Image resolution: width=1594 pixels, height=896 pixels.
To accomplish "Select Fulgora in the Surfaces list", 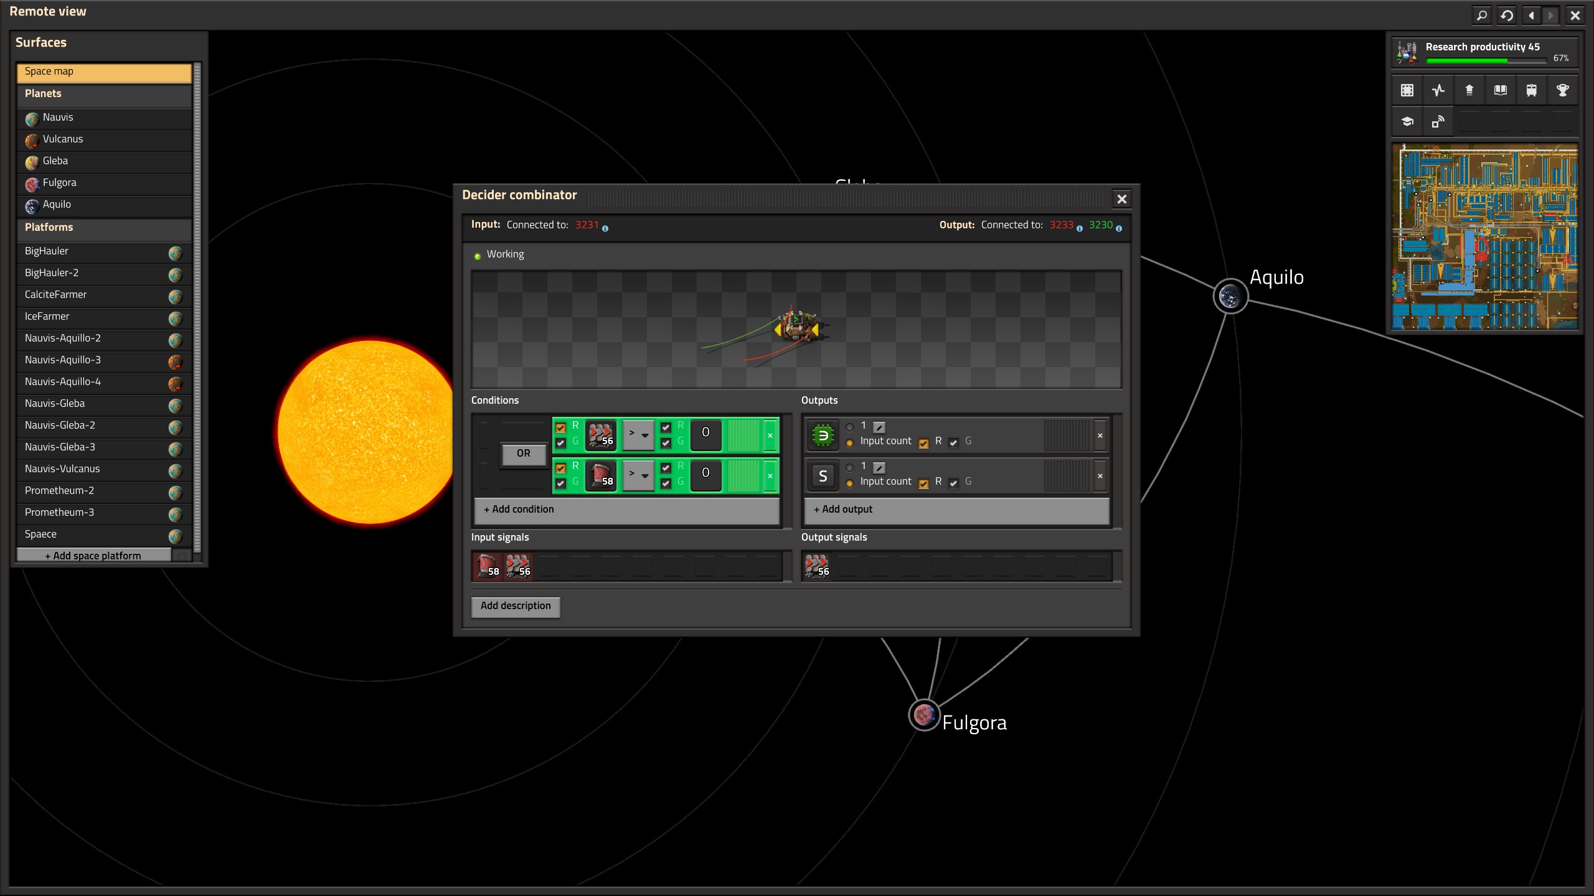I will 104,183.
